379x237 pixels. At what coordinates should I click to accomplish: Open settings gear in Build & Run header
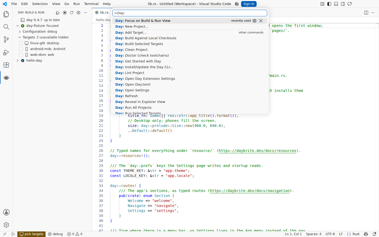(x=78, y=13)
